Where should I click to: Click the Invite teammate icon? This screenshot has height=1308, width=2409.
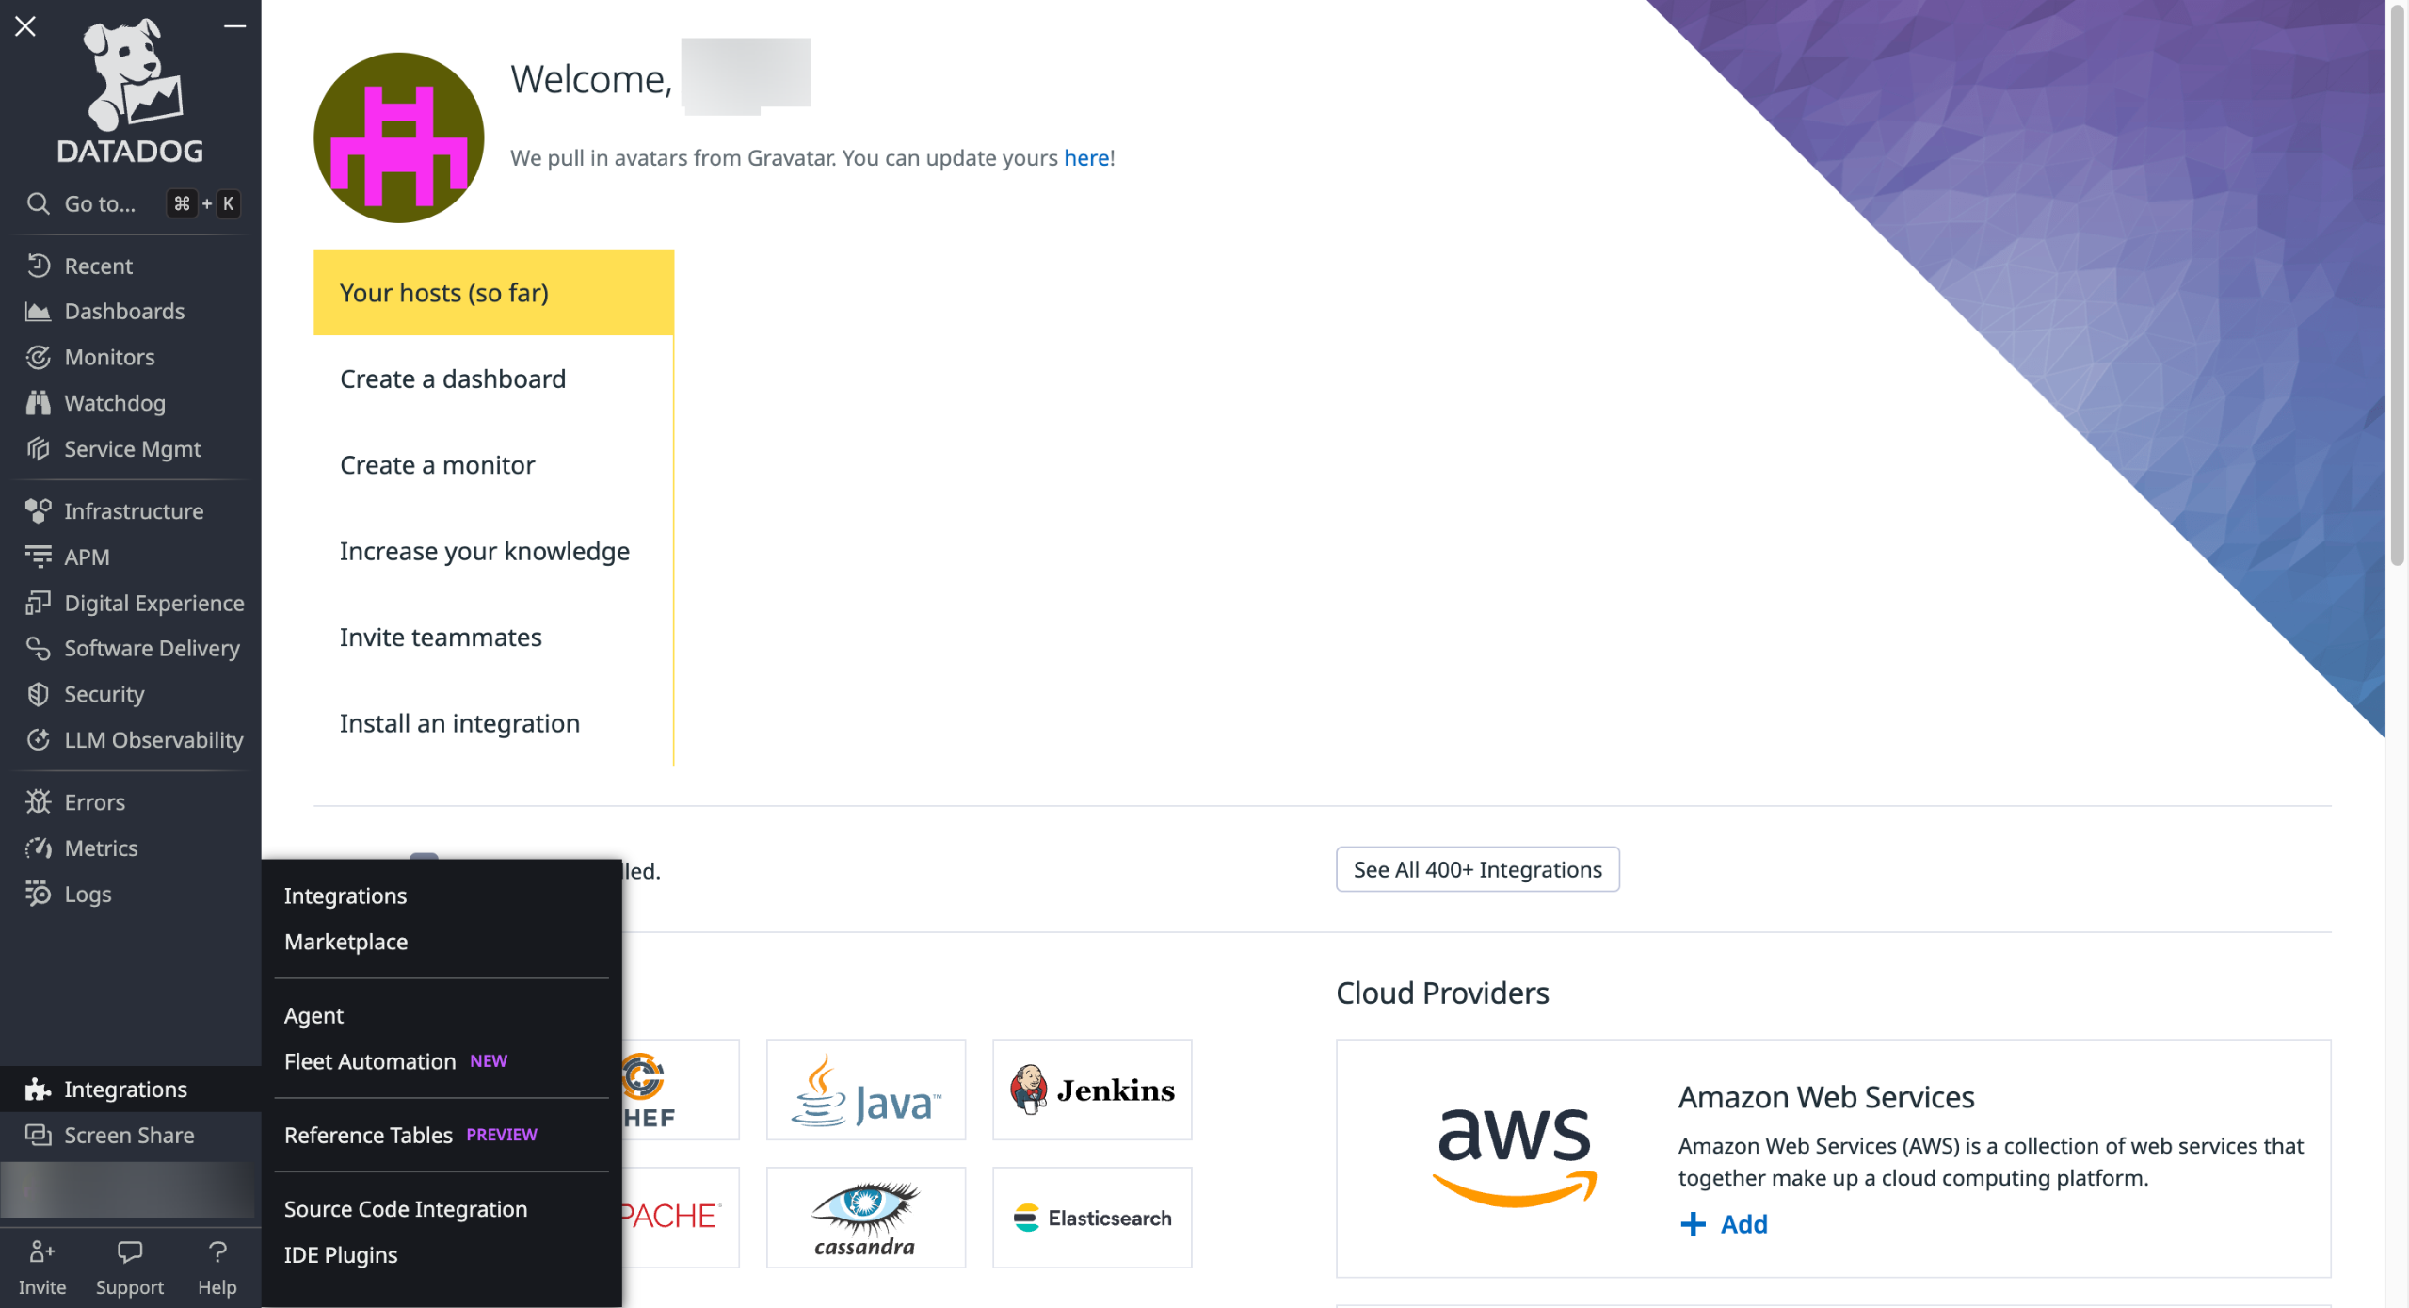[x=41, y=1252]
